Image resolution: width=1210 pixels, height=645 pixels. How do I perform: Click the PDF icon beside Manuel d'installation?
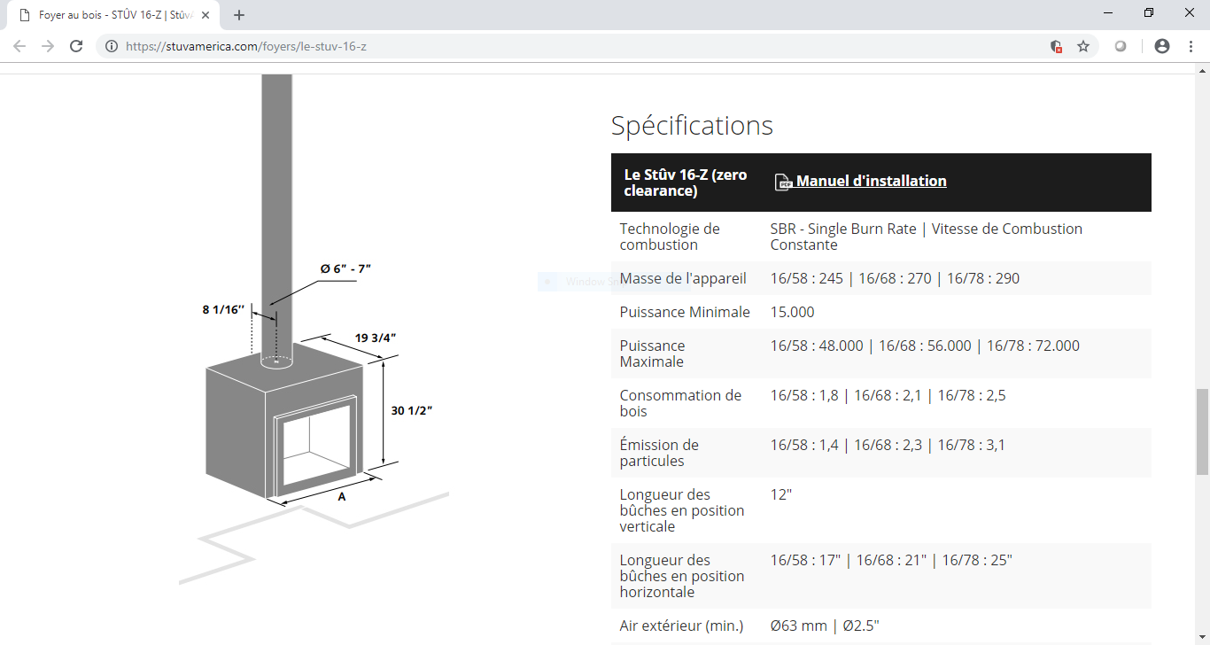coord(783,182)
